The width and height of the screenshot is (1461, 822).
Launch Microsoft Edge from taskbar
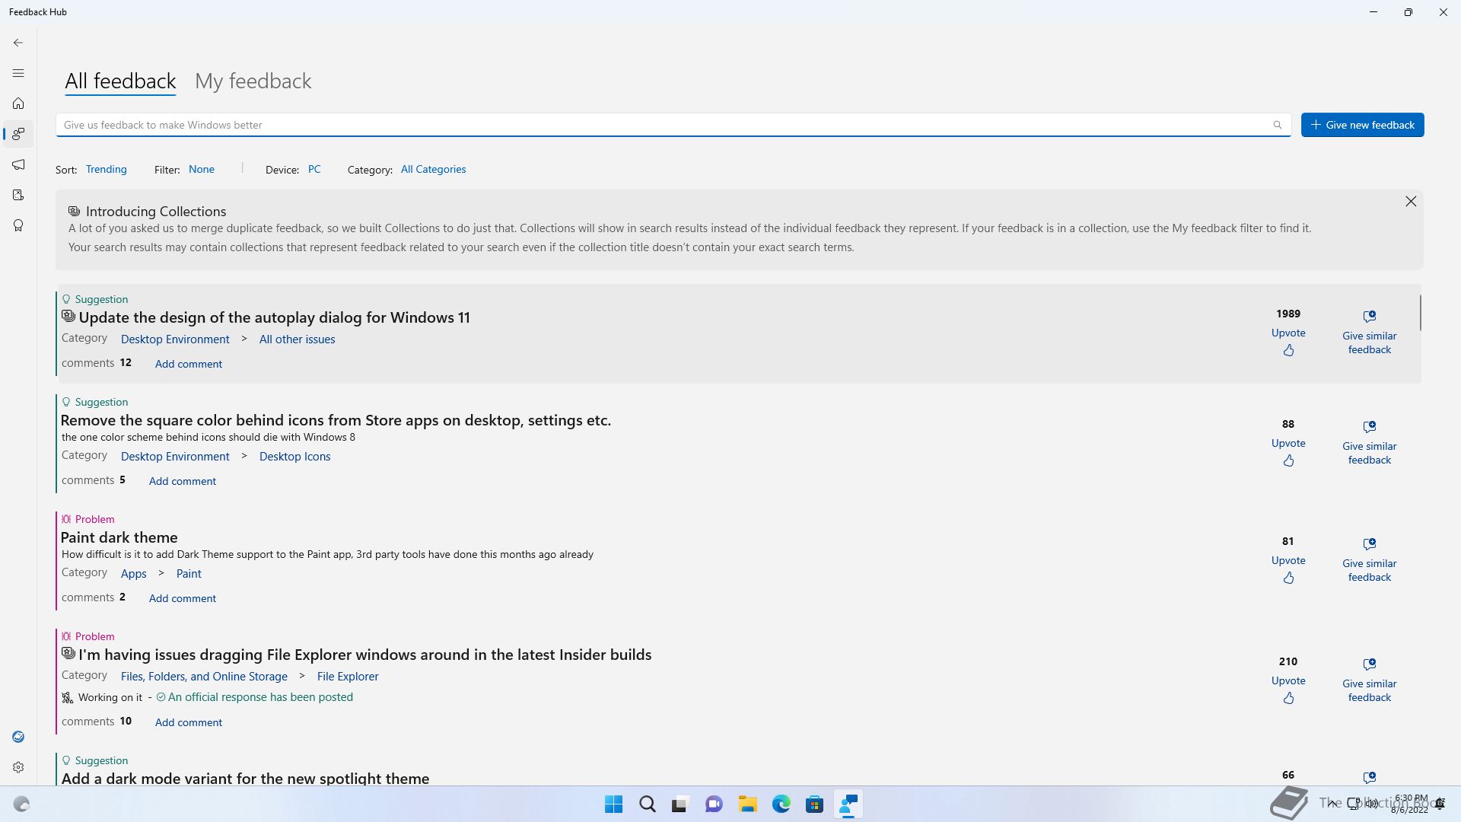pyautogui.click(x=781, y=804)
